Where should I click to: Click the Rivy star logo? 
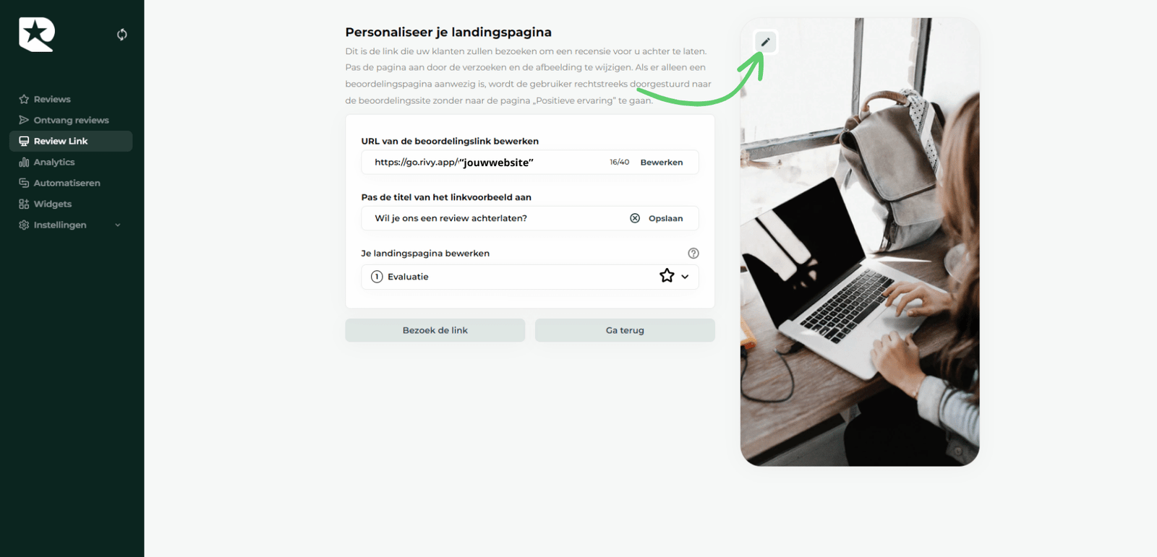click(37, 35)
